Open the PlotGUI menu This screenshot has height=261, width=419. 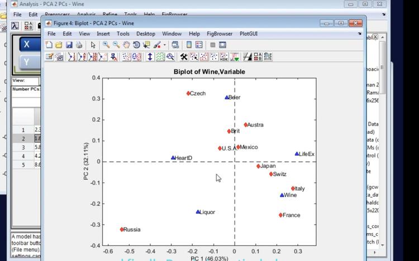tap(249, 33)
